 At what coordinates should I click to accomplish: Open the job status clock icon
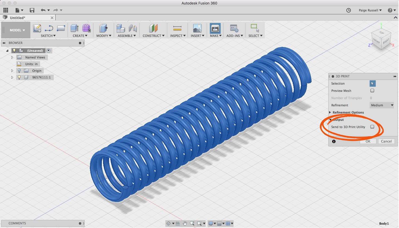pyautogui.click(x=348, y=10)
